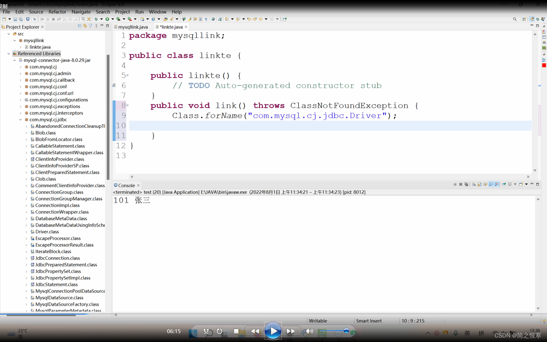The image size is (547, 342).
Task: Click the Coverage run icon in toolbar
Action: click(x=118, y=19)
